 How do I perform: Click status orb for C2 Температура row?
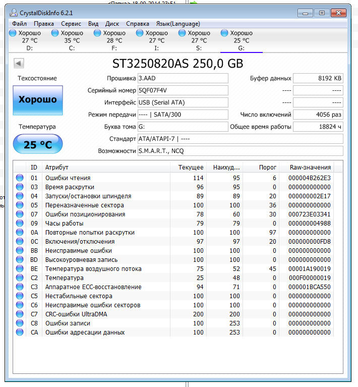pyautogui.click(x=20, y=278)
